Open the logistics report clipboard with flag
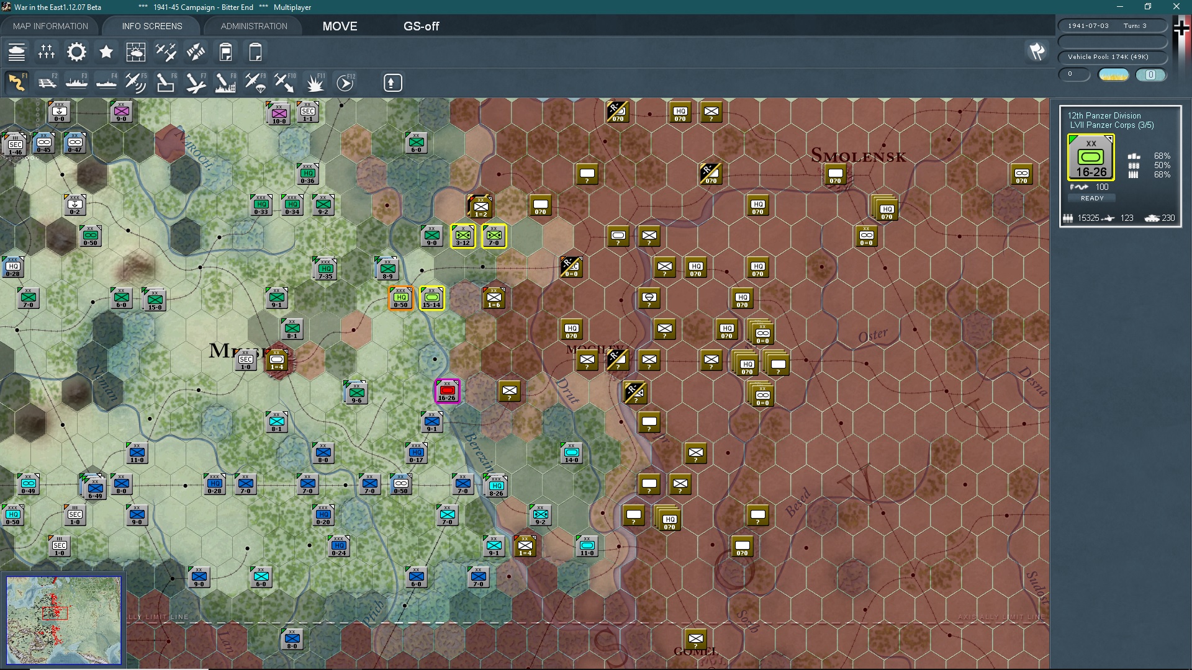This screenshot has height=670, width=1192. (x=225, y=52)
